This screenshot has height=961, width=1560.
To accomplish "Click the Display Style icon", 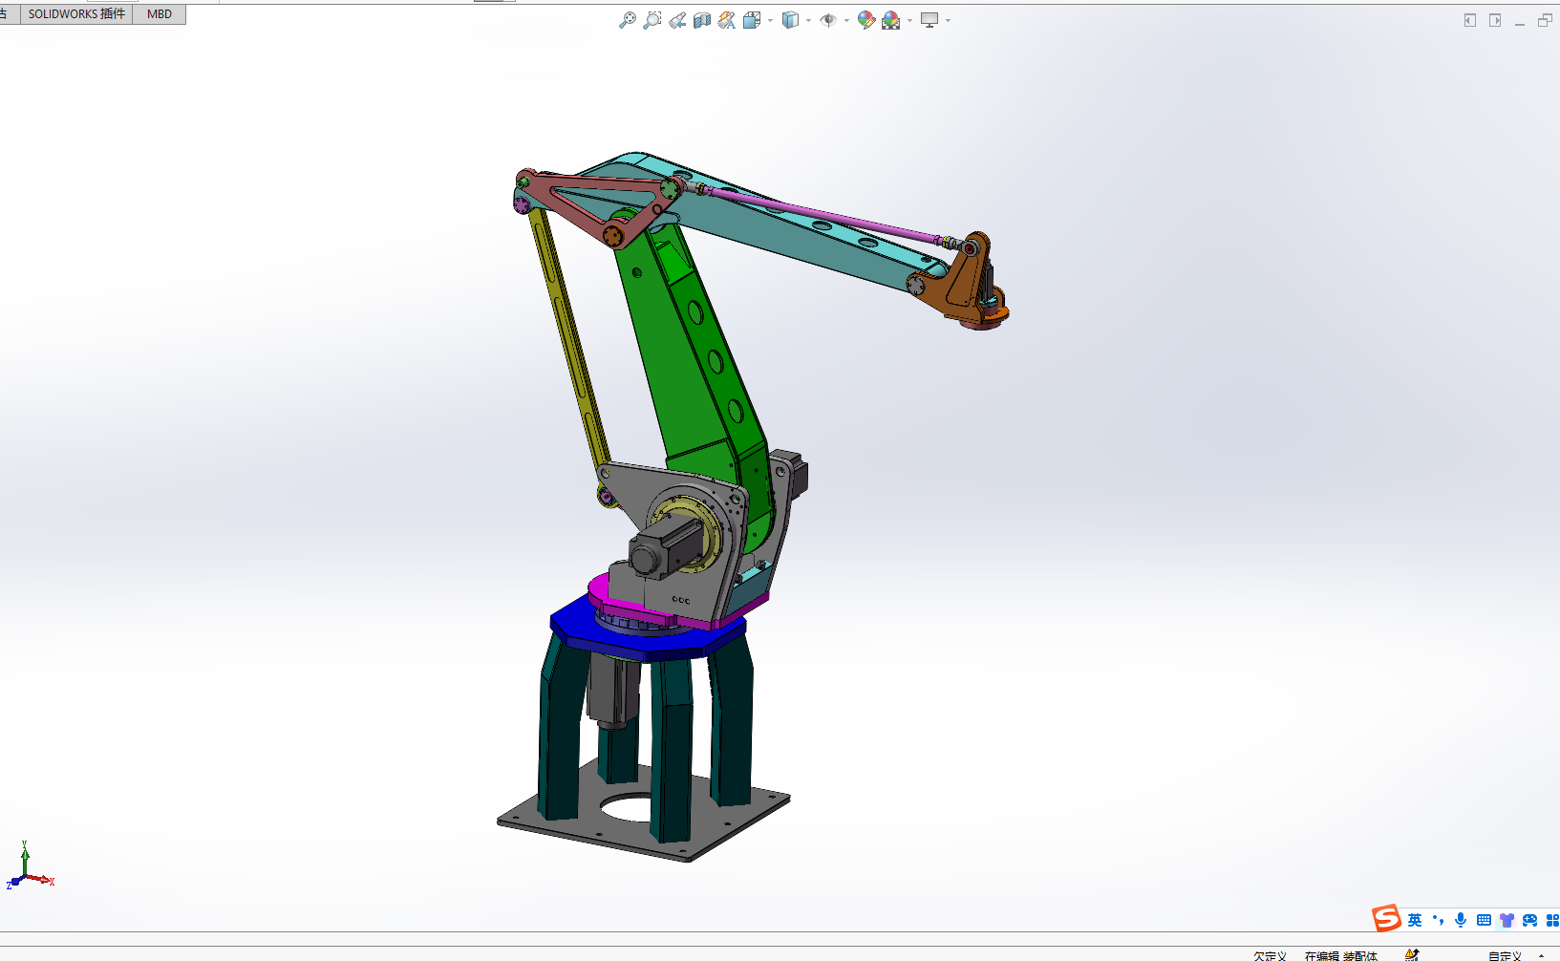I will tap(790, 20).
